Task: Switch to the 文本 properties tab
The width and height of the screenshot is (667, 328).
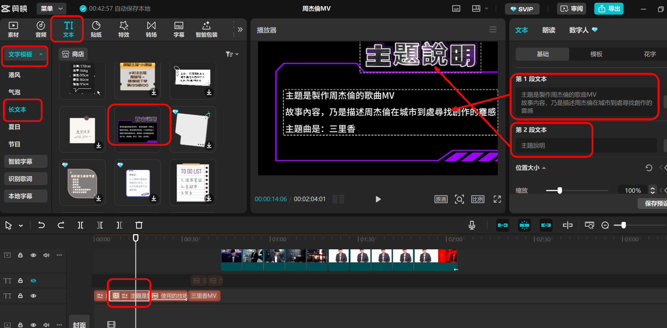Action: point(522,30)
